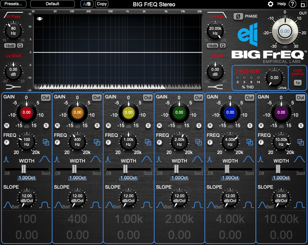Solo the red band with S button

tap(46, 126)
